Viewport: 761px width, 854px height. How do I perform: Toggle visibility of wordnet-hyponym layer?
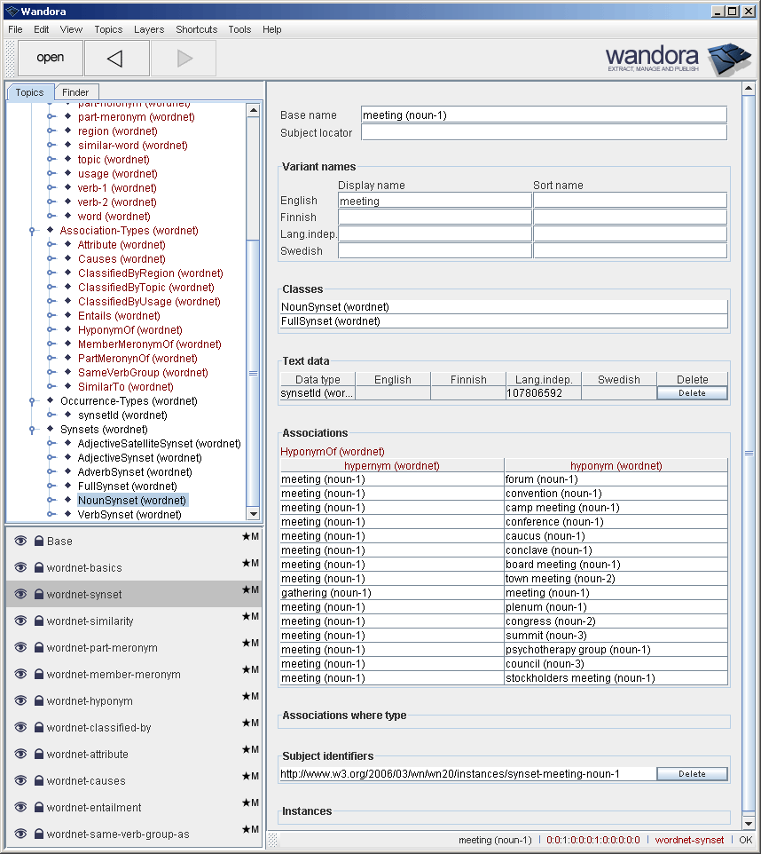pos(20,700)
